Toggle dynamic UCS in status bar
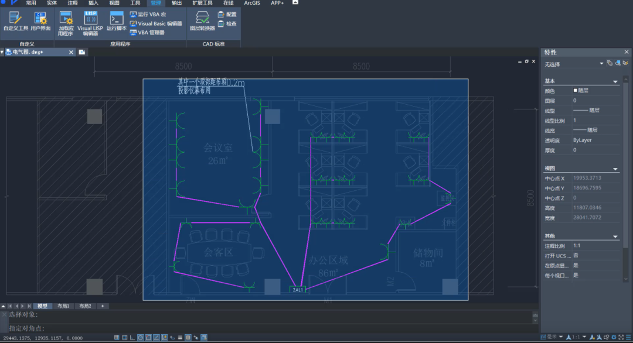 tap(164, 337)
